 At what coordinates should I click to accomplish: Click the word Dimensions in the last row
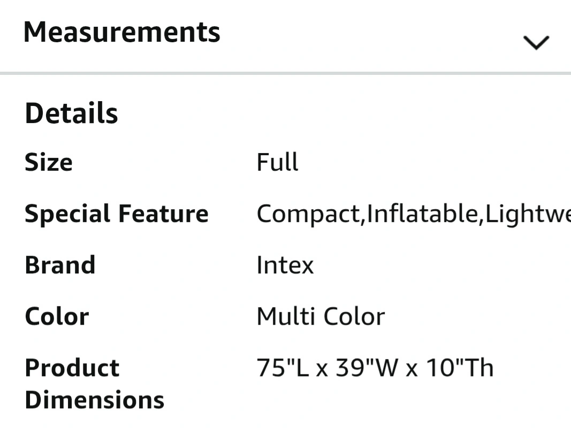click(95, 400)
